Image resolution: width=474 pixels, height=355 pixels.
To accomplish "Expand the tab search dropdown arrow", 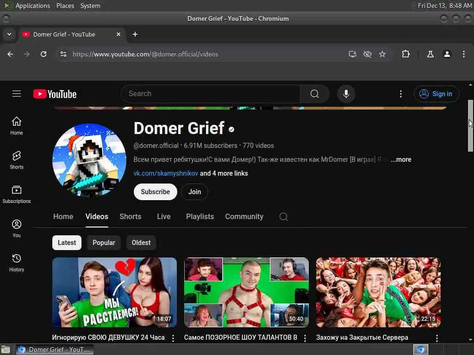I will tap(9, 34).
